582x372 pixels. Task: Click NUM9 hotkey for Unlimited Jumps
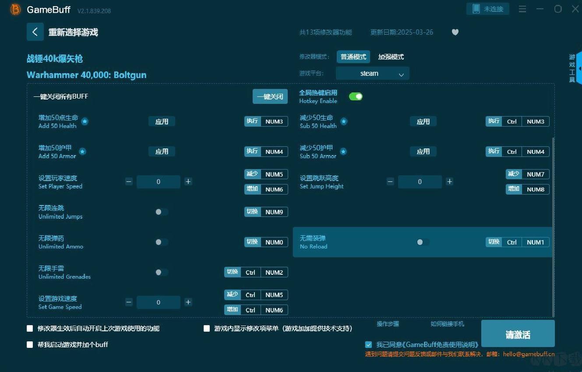pyautogui.click(x=266, y=212)
